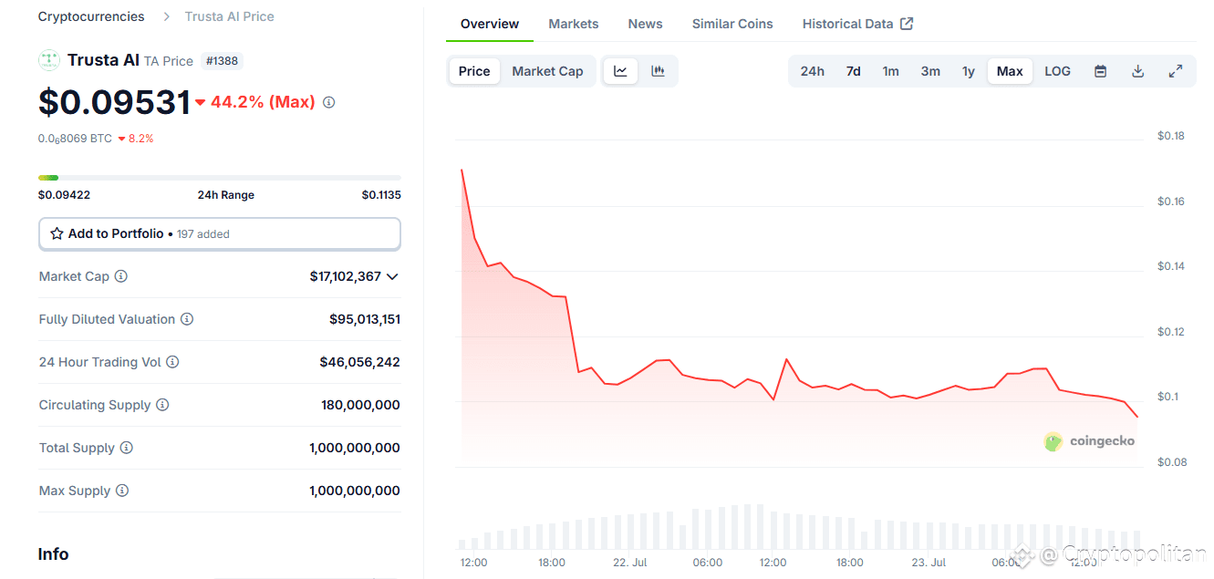
Task: Click the external link icon beside Historical Data
Action: click(x=907, y=24)
